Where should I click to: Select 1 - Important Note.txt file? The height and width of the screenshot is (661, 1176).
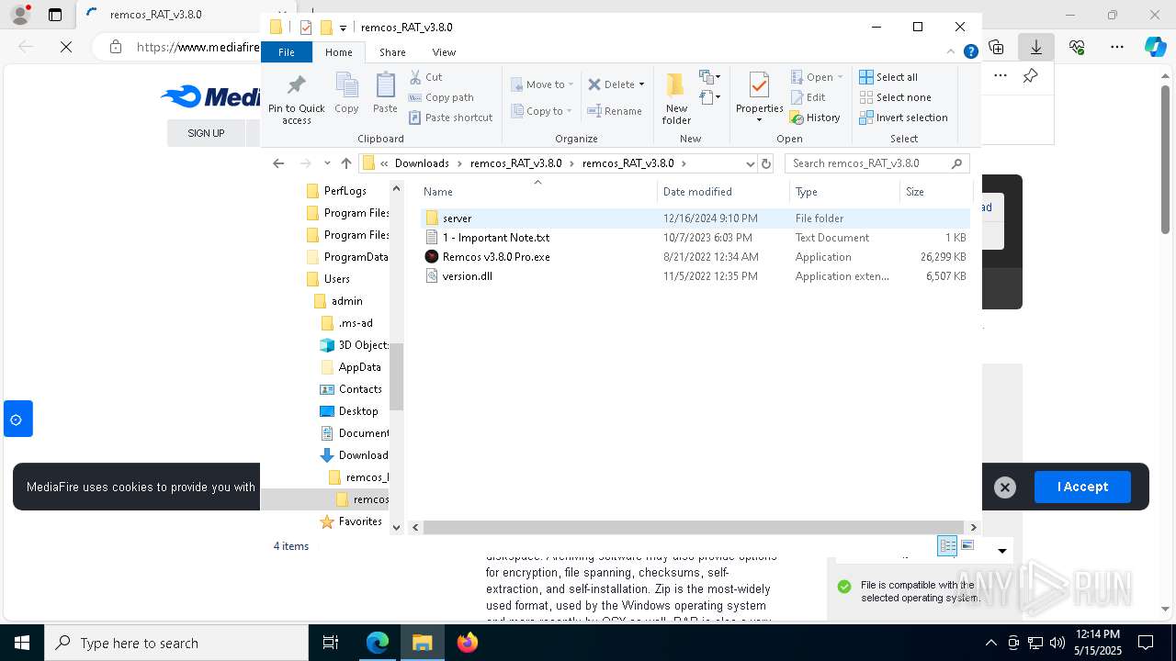click(695, 238)
